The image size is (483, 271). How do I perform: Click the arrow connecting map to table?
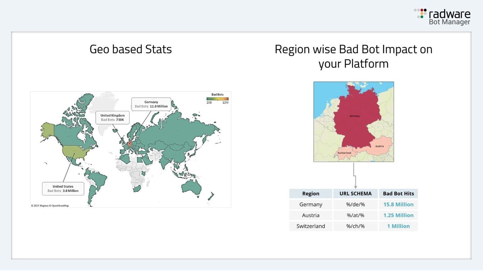click(354, 175)
